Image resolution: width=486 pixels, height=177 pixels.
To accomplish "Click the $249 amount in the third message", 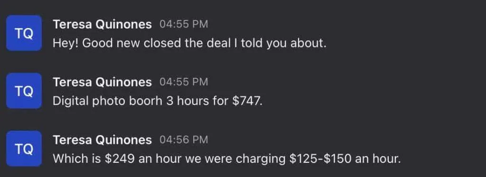I will click(x=120, y=159).
